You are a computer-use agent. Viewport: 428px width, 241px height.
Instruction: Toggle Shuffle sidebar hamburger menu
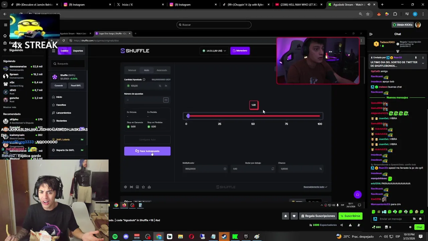53,51
